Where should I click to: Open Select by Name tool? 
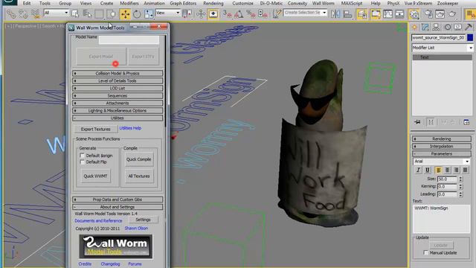pyautogui.click(x=87, y=14)
